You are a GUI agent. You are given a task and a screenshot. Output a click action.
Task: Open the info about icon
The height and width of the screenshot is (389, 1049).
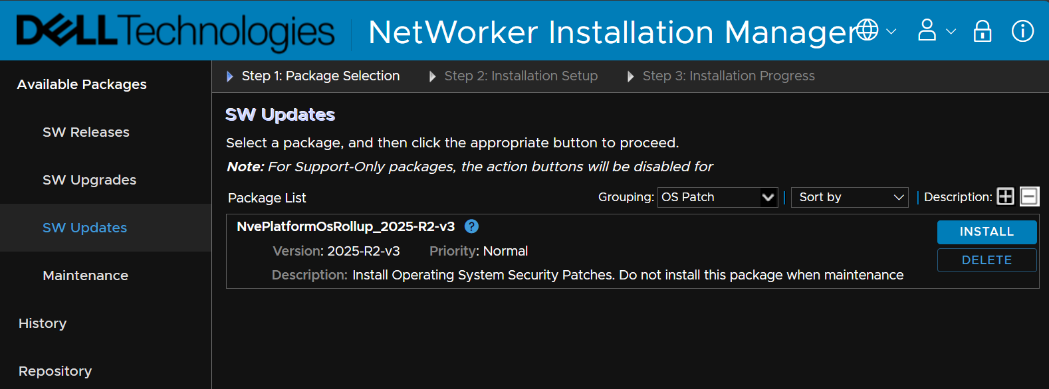pyautogui.click(x=1022, y=31)
